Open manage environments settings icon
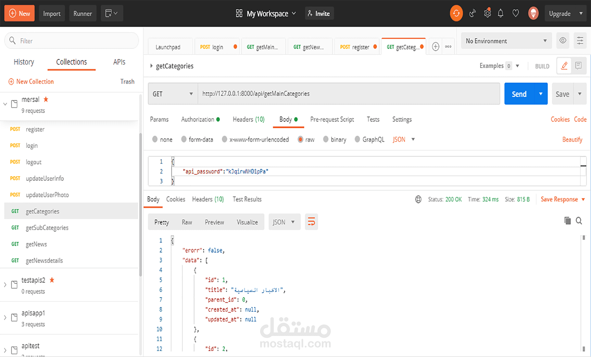The height and width of the screenshot is (357, 591). point(580,41)
